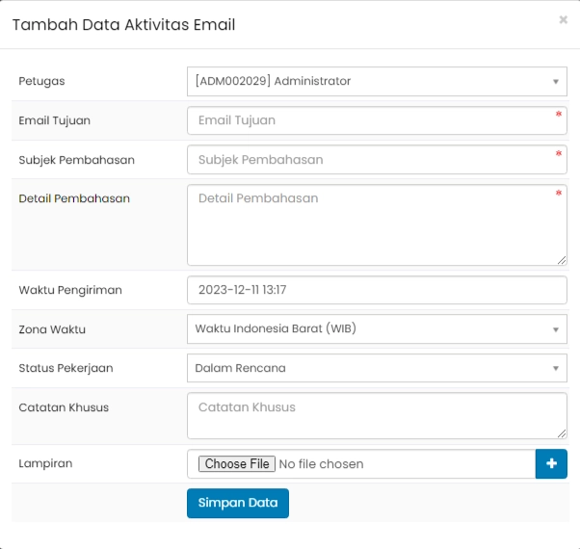Select the Waktu Pengiriman date field
This screenshot has height=549, width=580.
point(377,290)
